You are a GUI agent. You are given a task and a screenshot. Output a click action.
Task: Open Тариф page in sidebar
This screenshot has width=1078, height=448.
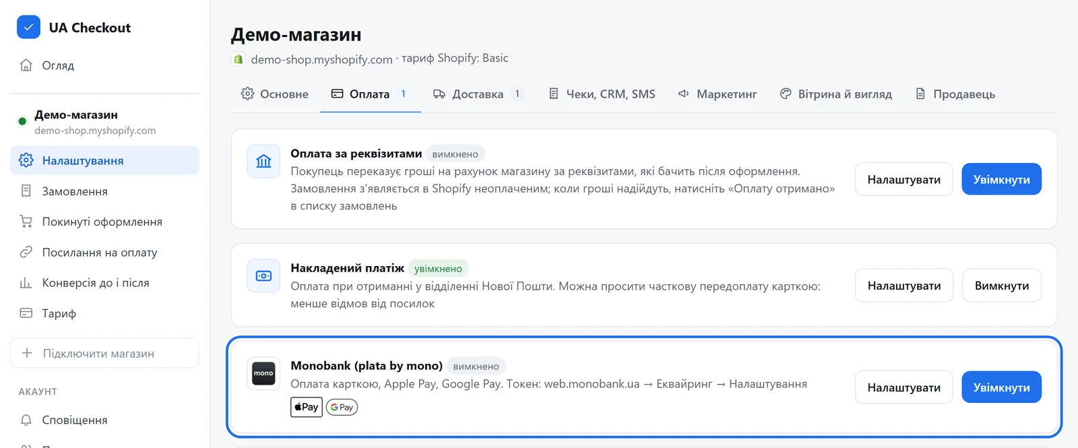point(104,313)
